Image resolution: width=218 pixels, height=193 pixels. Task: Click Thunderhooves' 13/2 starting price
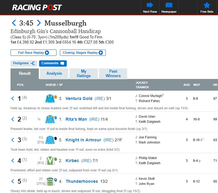click(104, 181)
